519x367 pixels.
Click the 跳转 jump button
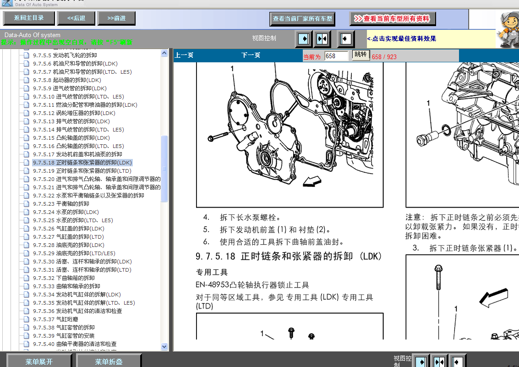pos(361,55)
